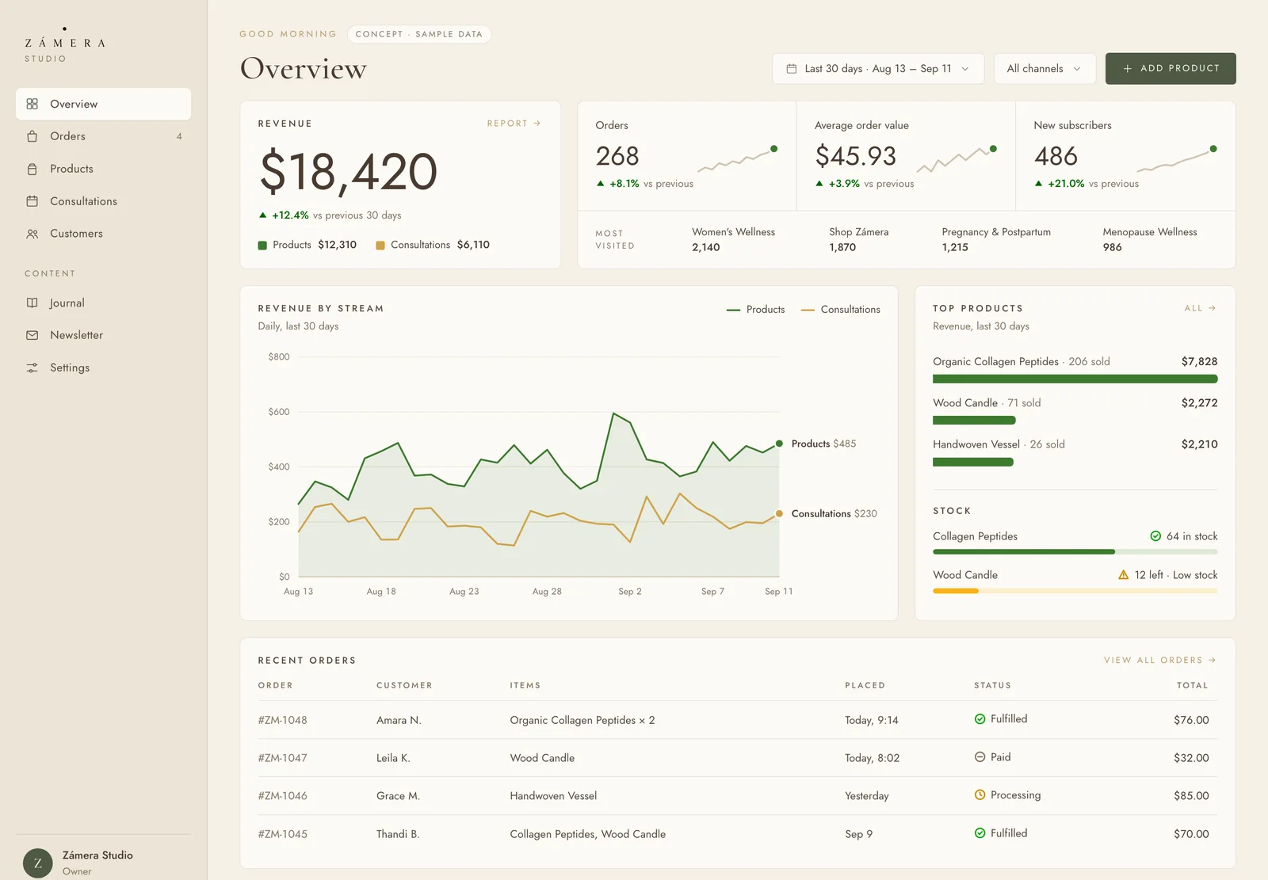Click the Z avatar for Zámera Studio

click(37, 863)
